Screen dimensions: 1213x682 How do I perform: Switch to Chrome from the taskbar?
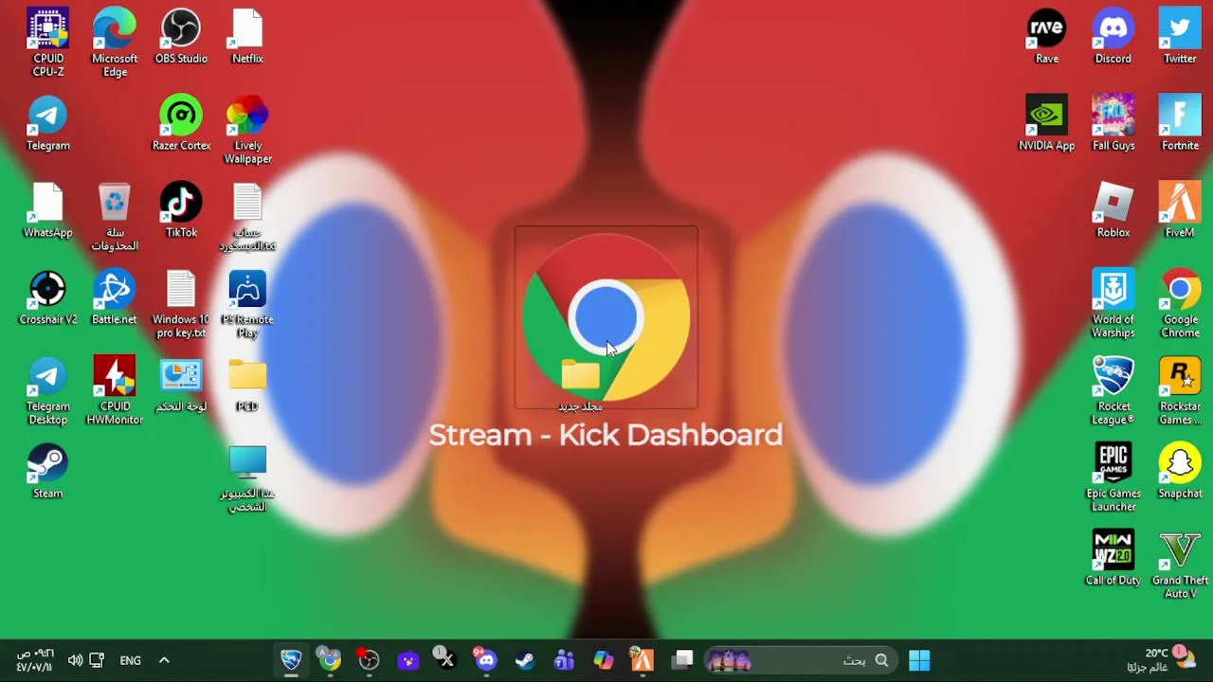[329, 660]
